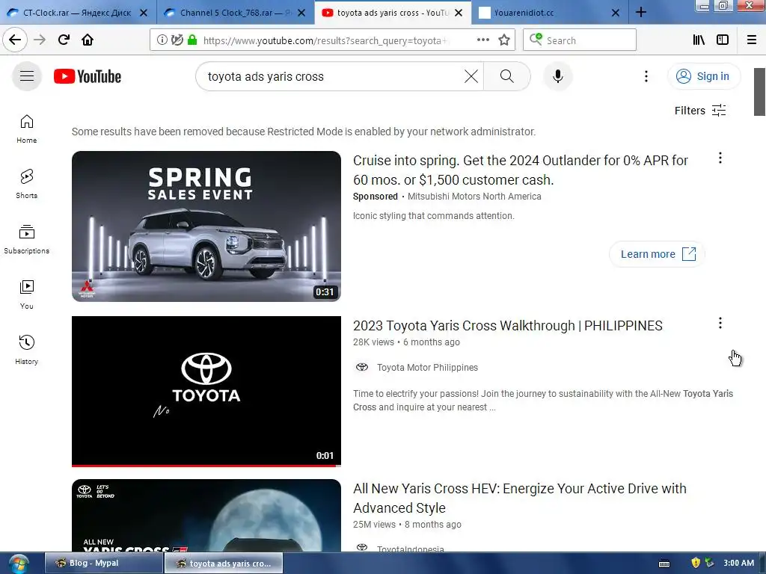Close the Youarenidiot.cc tab
Image resolution: width=766 pixels, height=574 pixels.
point(616,13)
